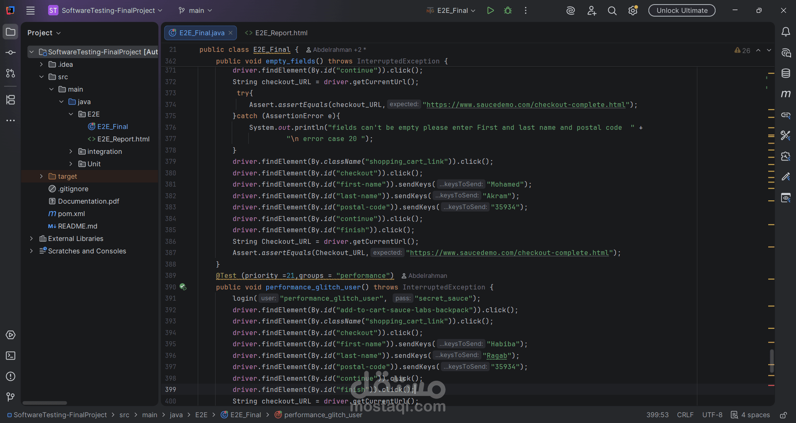The image size is (796, 423).
Task: Jump to previous highlighted error arrow
Action: point(758,50)
